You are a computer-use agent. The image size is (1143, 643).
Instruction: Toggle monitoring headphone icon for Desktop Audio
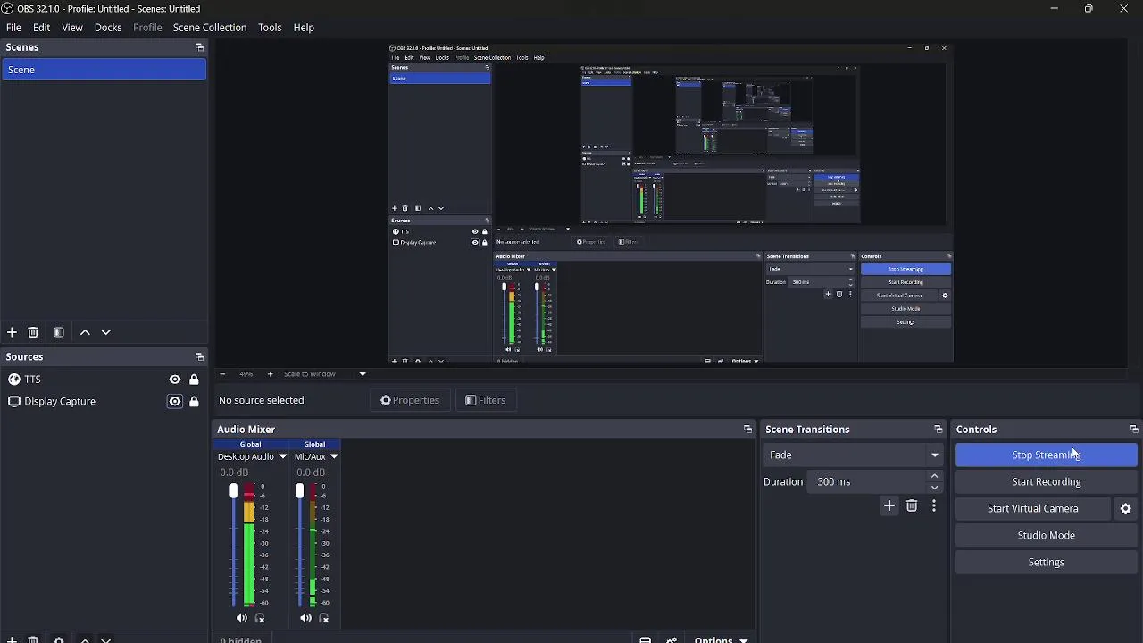click(x=260, y=618)
